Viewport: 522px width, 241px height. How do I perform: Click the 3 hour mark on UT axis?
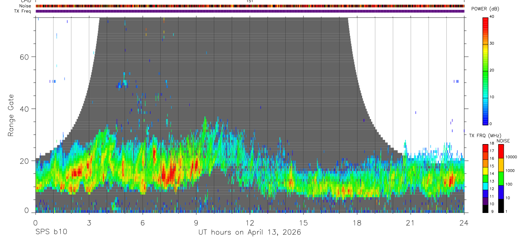[89, 222]
